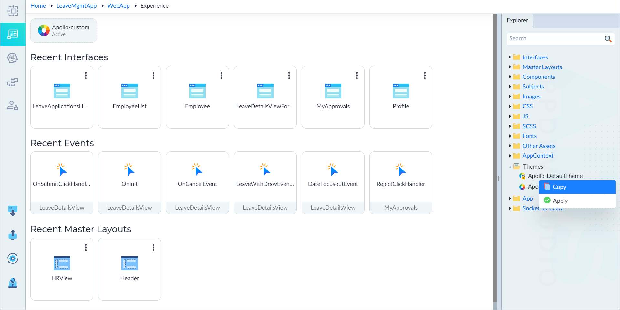
Task: Open three-dot menu on Employee card
Action: point(221,75)
